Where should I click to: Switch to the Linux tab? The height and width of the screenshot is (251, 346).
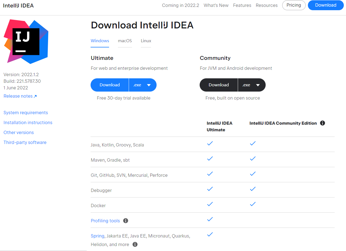(146, 41)
